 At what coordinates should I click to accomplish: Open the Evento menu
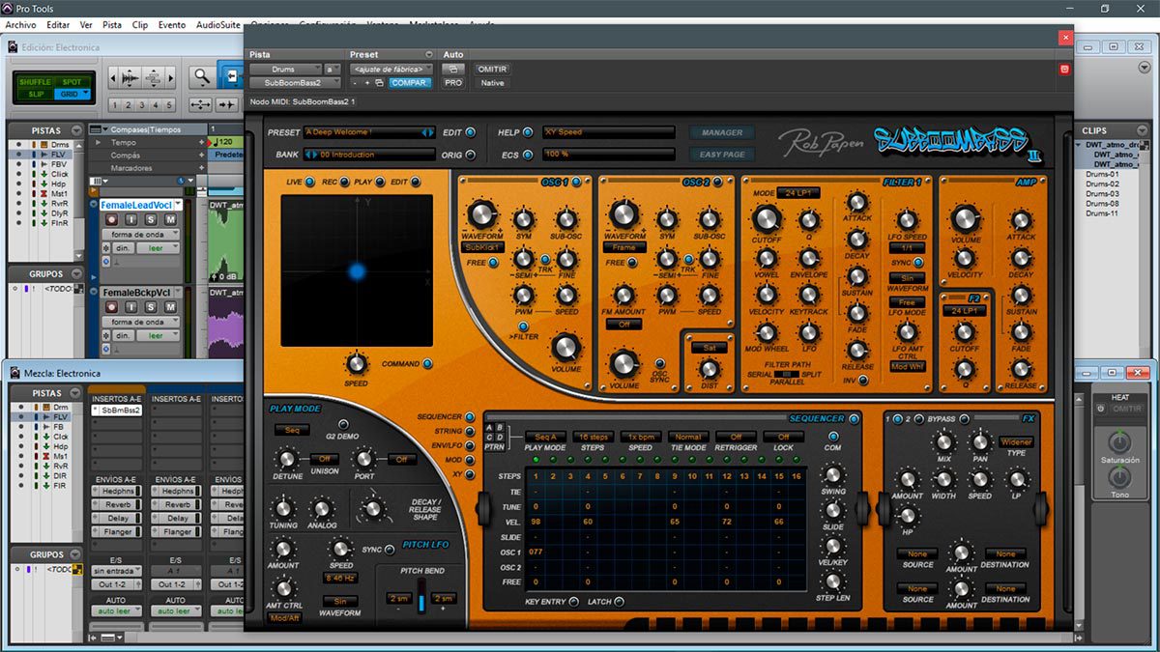coord(172,24)
